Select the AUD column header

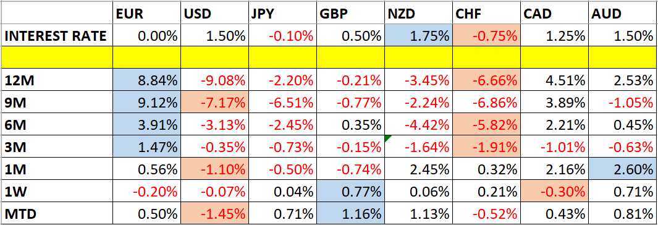tap(622, 14)
